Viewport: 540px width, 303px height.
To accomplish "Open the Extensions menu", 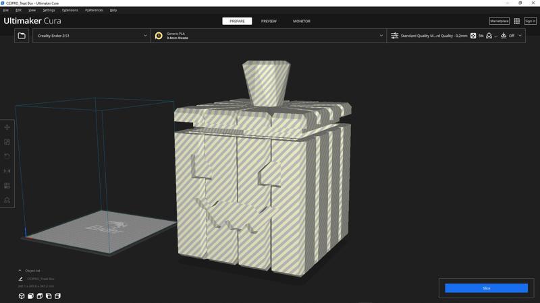I will tap(70, 10).
